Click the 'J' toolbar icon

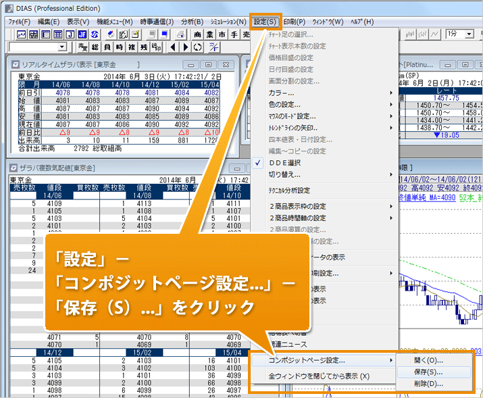tap(70, 34)
